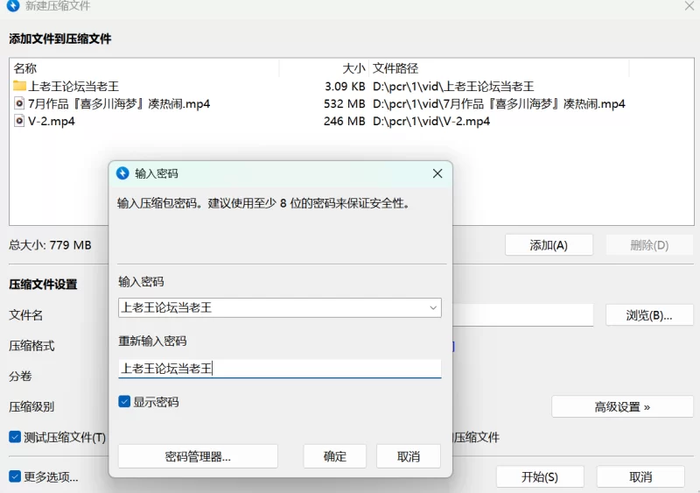
Task: Toggle the 测试压缩文件 checkbox
Action: click(x=15, y=437)
